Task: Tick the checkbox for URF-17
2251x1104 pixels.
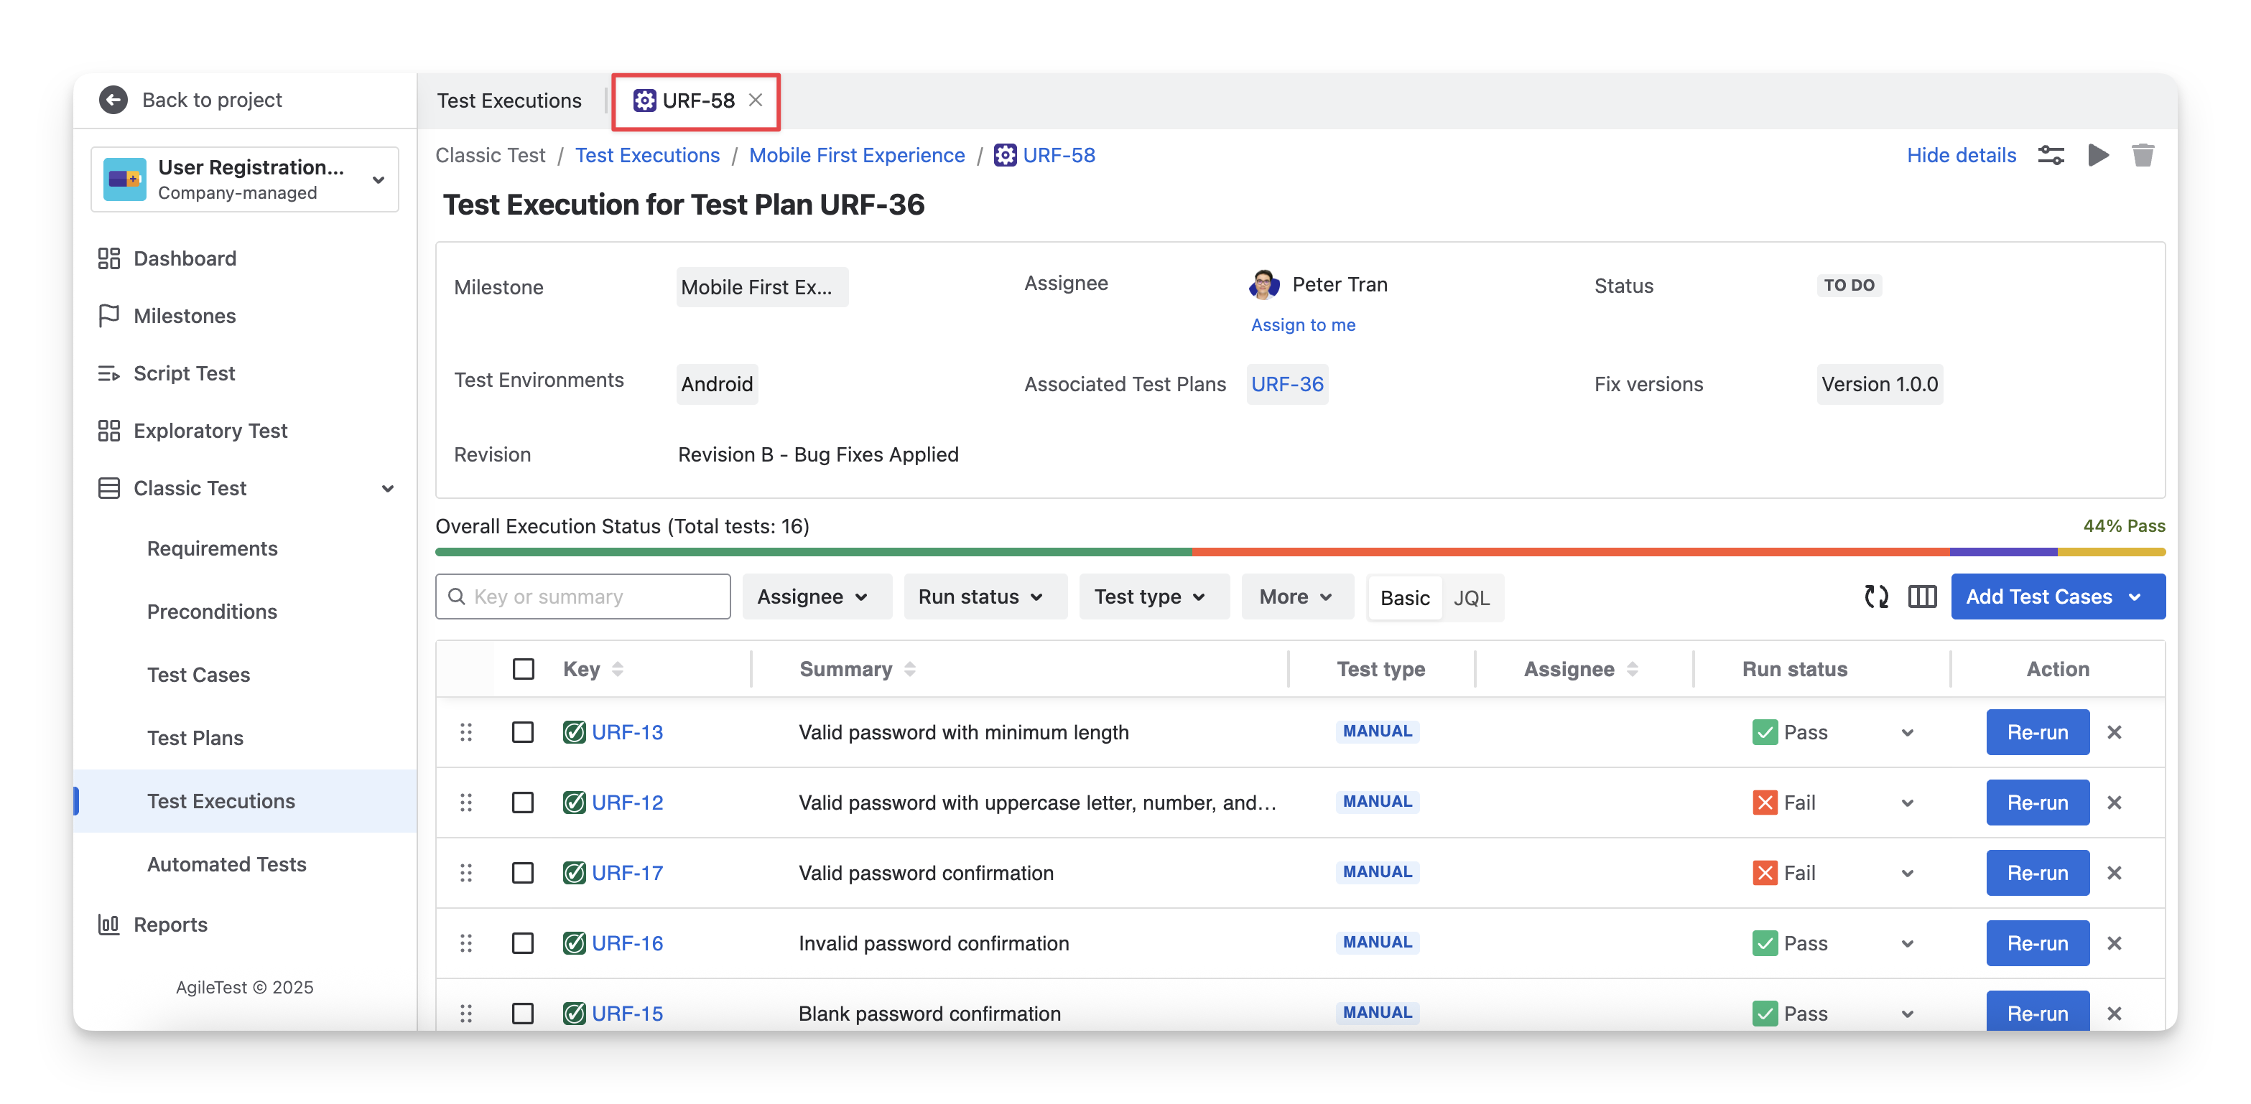Action: pyautogui.click(x=523, y=873)
